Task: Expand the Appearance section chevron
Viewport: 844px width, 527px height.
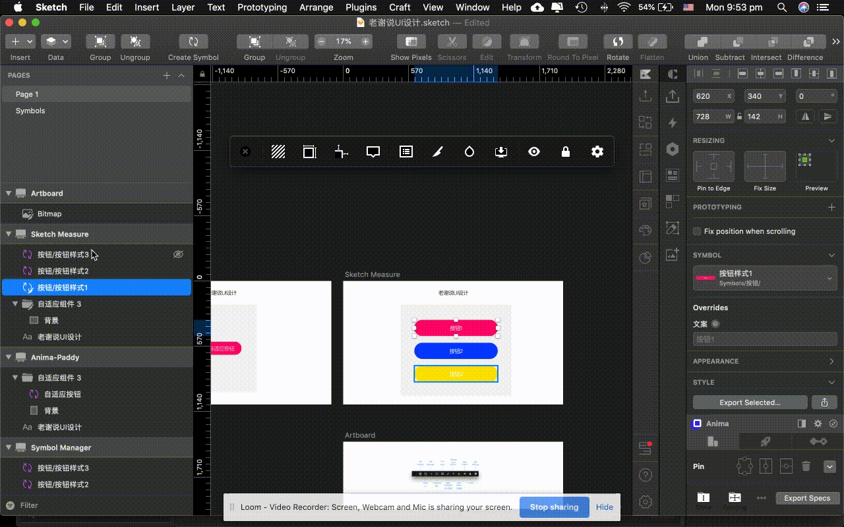Action: pyautogui.click(x=831, y=361)
